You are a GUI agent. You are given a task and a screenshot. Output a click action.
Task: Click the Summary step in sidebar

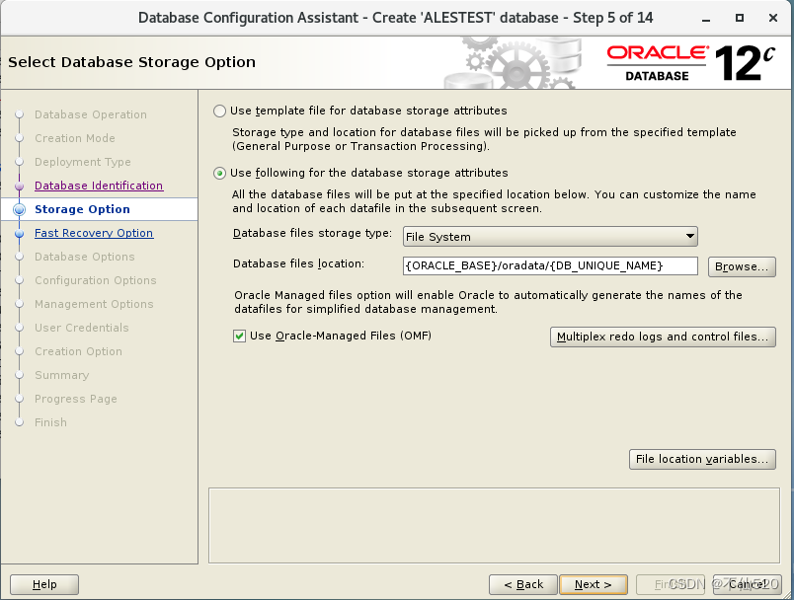61,375
